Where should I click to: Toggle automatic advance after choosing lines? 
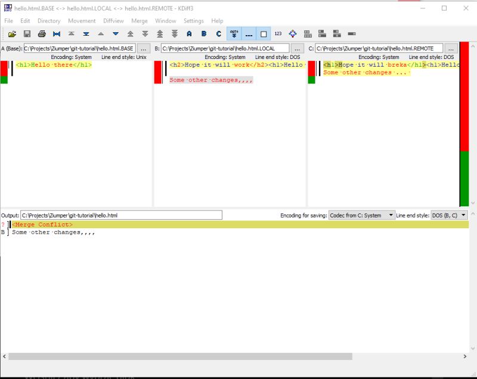coord(234,33)
